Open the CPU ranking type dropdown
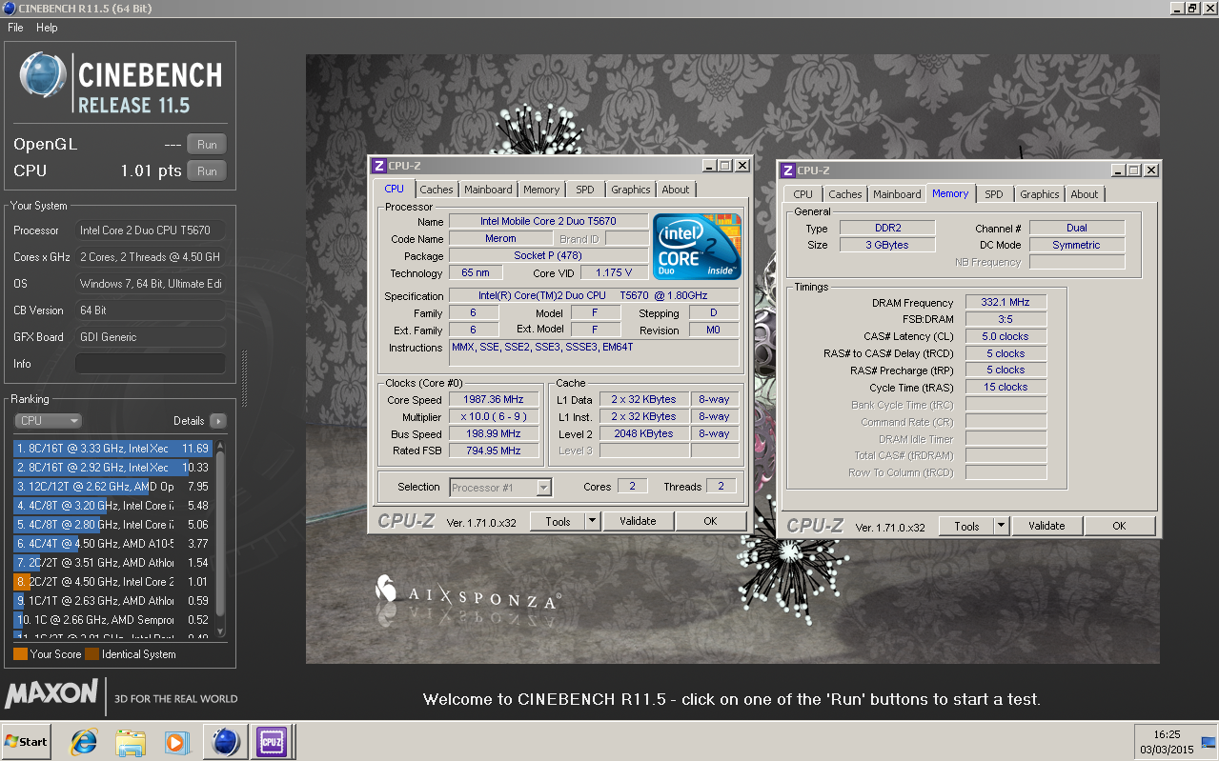The image size is (1219, 761). tap(48, 421)
